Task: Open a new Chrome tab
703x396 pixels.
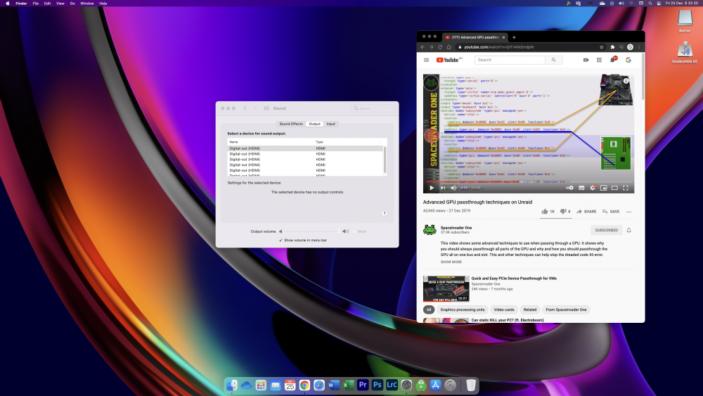Action: (514, 37)
